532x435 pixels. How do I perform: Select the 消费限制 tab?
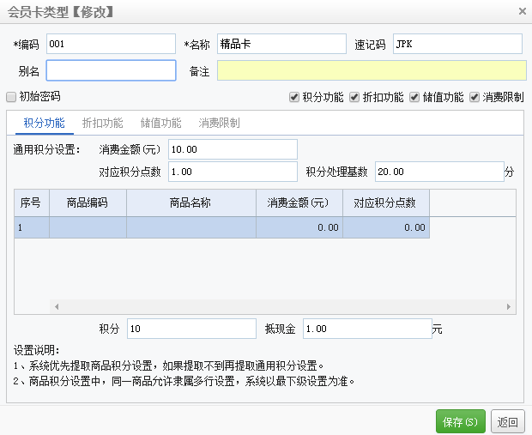pos(219,123)
